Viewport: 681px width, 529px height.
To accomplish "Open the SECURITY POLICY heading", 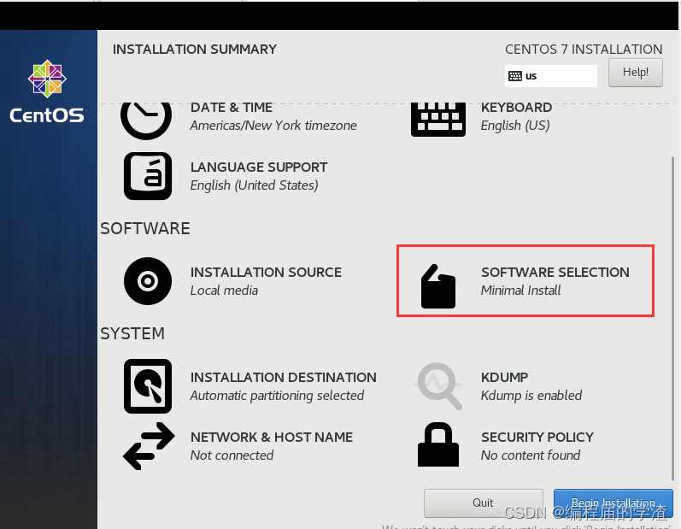I will click(537, 438).
